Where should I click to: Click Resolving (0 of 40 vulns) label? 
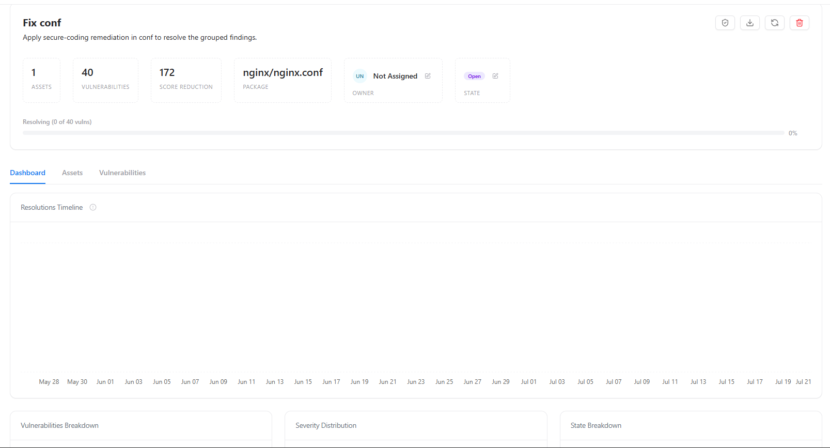(57, 122)
